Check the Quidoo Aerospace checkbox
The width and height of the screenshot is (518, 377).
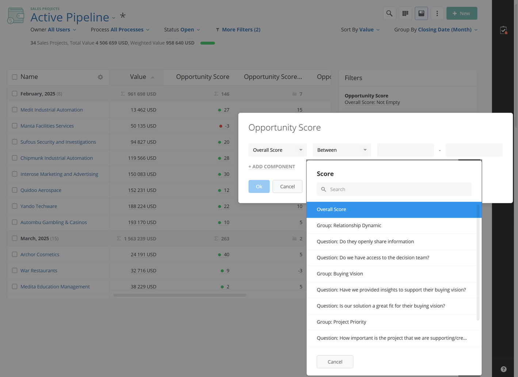pyautogui.click(x=15, y=190)
